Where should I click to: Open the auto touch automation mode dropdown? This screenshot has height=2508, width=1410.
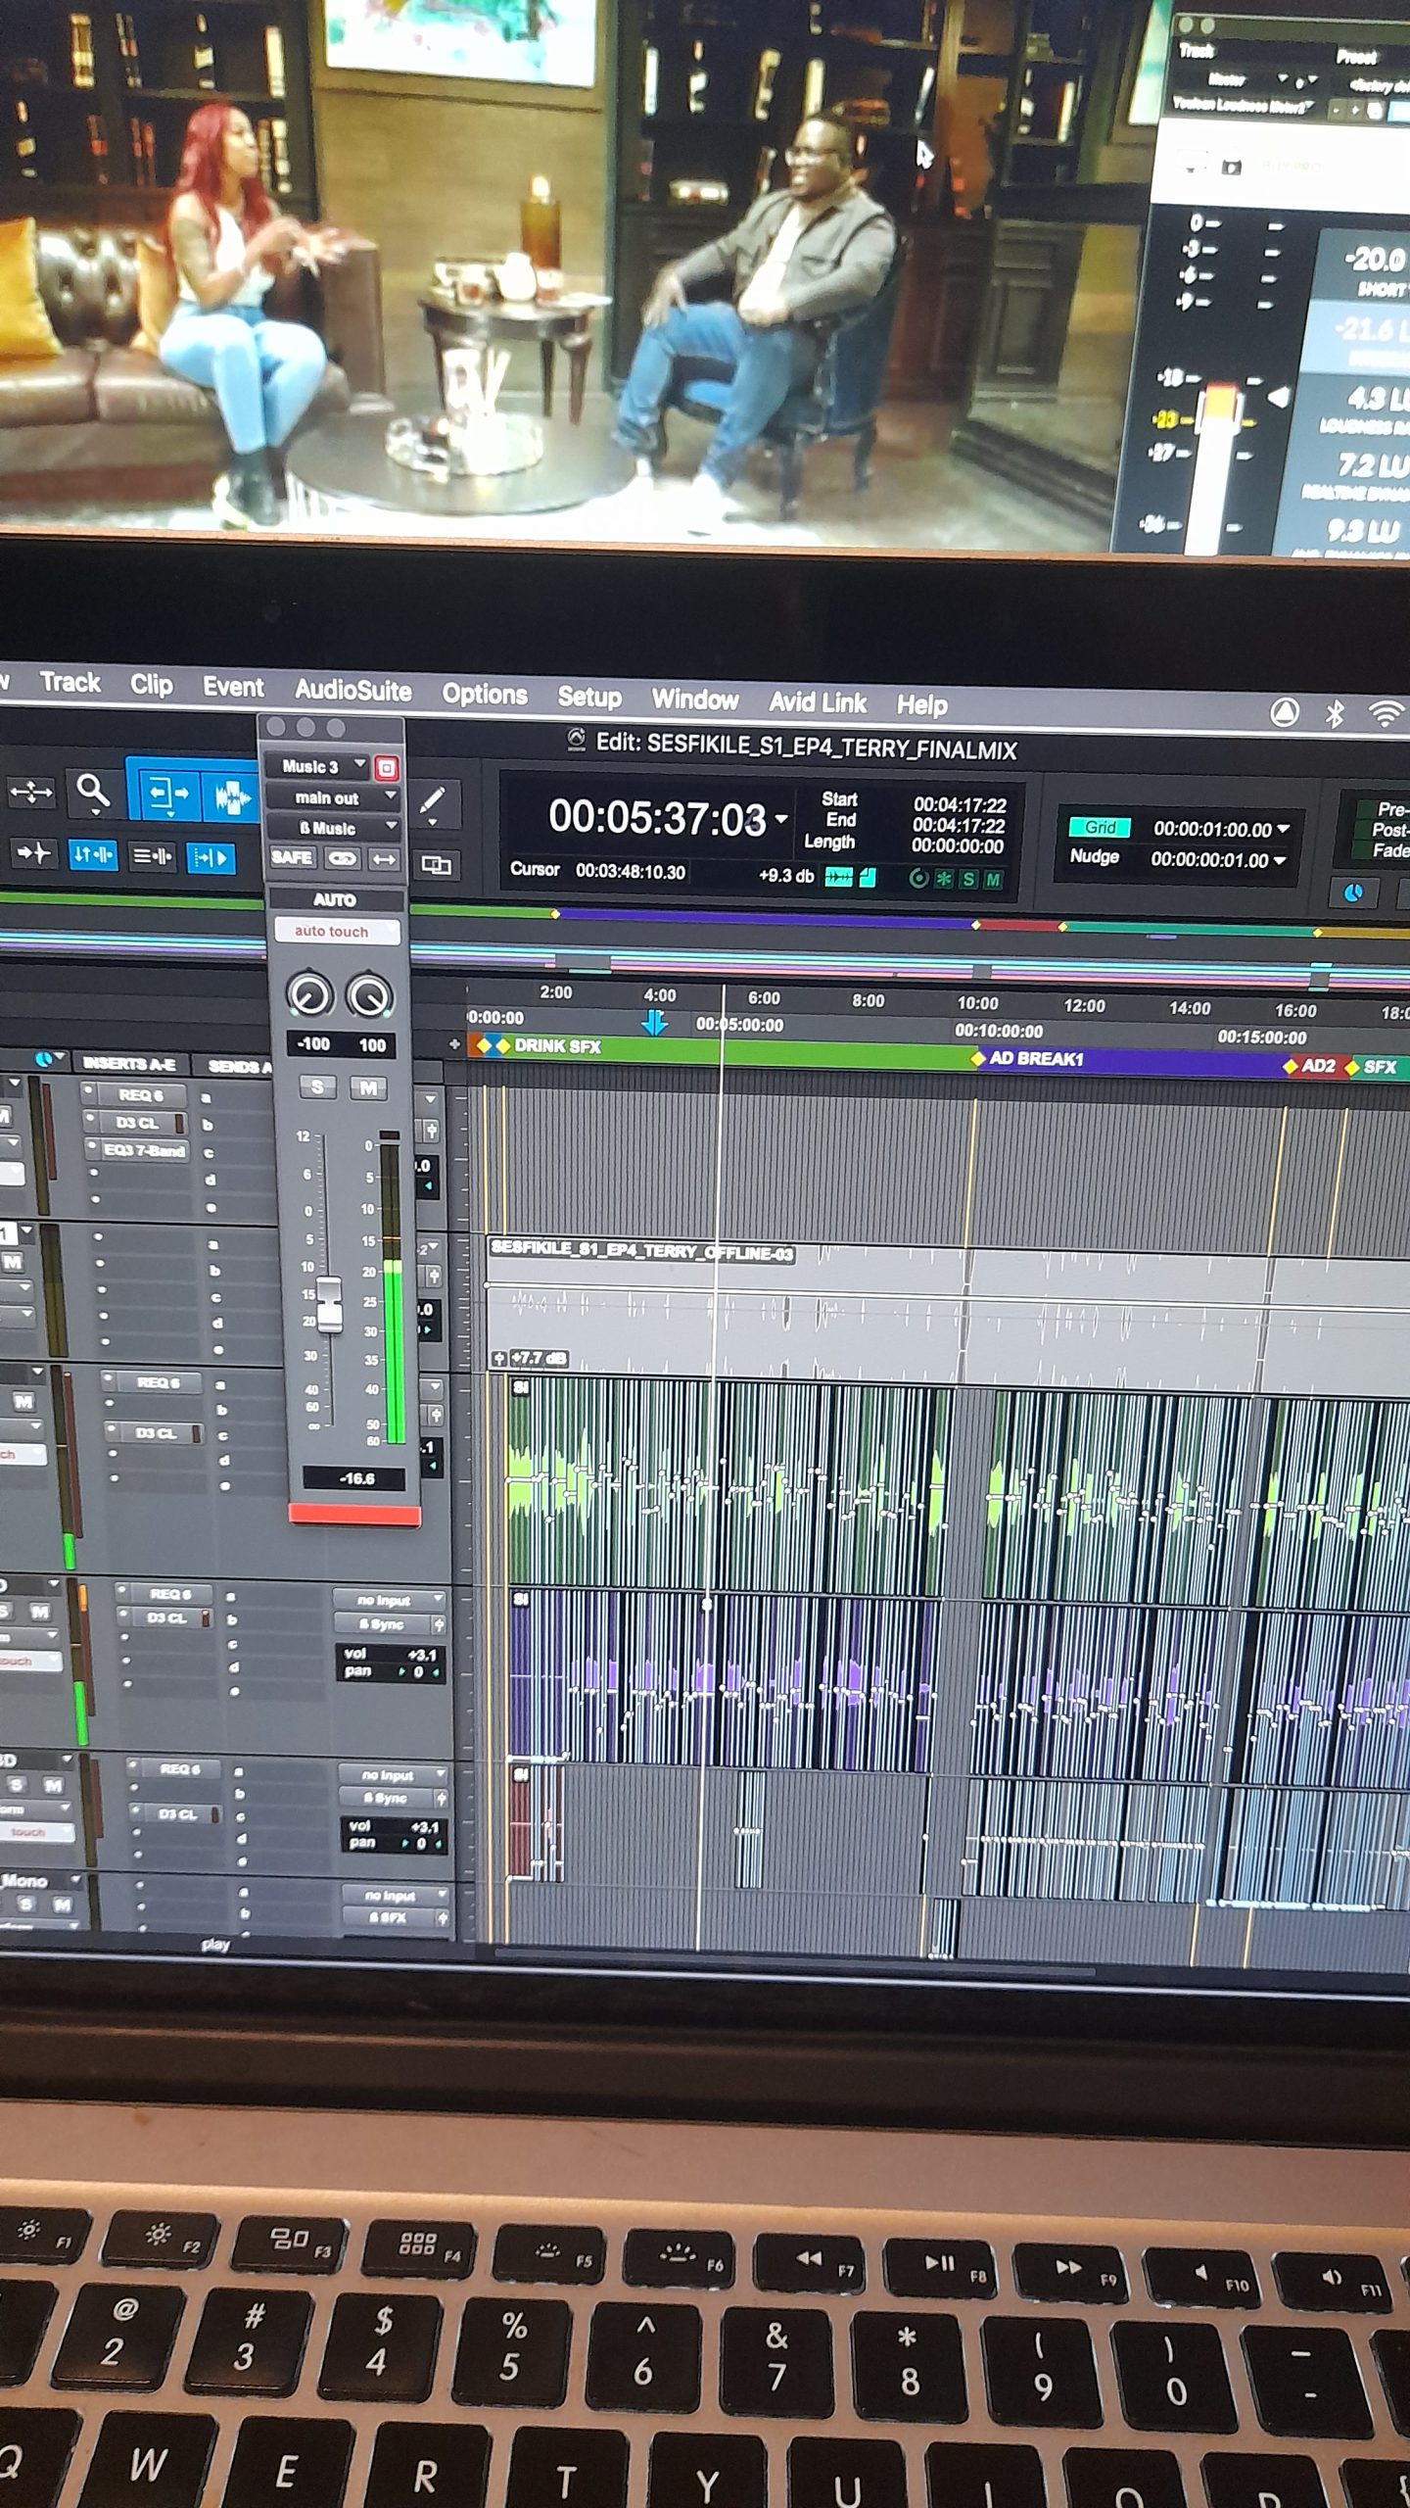tap(335, 932)
